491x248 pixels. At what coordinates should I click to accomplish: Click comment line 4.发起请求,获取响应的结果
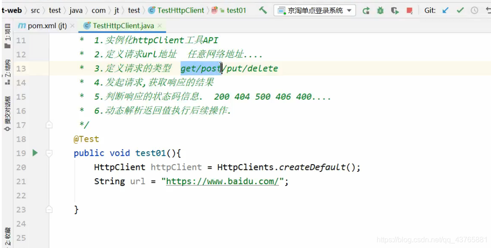(154, 83)
